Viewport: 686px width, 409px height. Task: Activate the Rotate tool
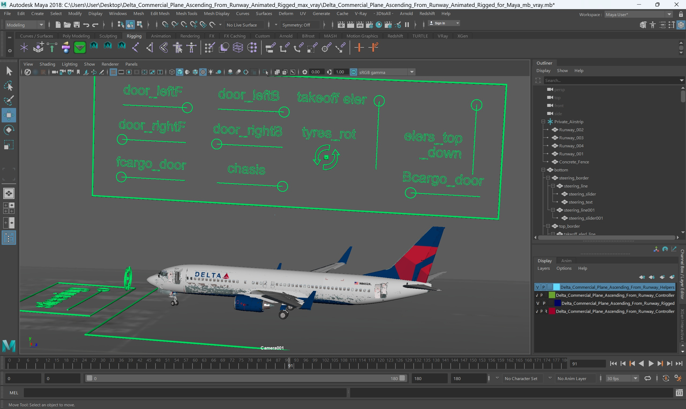[x=9, y=130]
